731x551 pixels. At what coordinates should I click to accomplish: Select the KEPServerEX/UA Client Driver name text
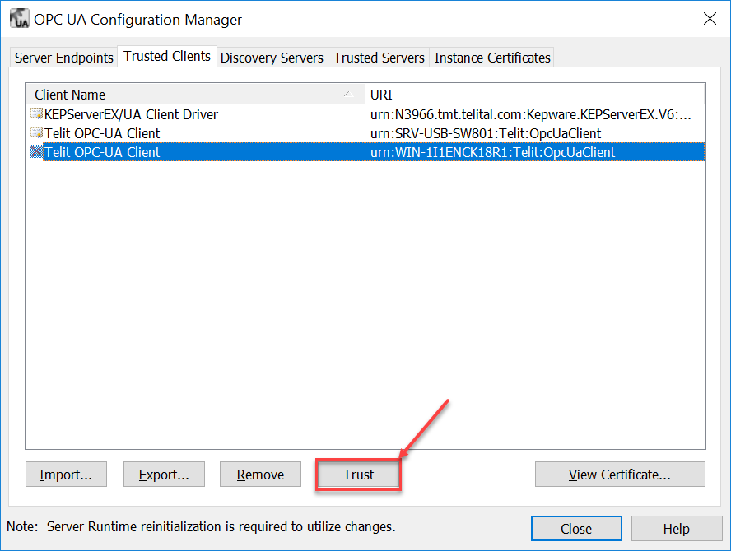131,114
